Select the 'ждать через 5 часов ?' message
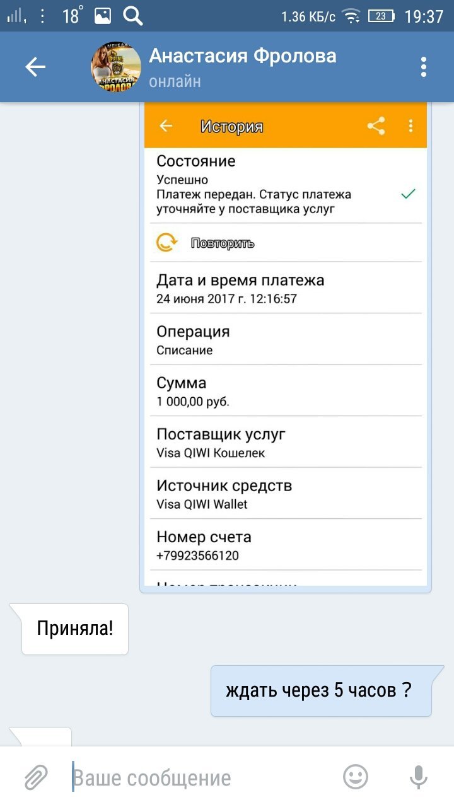This screenshot has height=807, width=454. pyautogui.click(x=321, y=691)
